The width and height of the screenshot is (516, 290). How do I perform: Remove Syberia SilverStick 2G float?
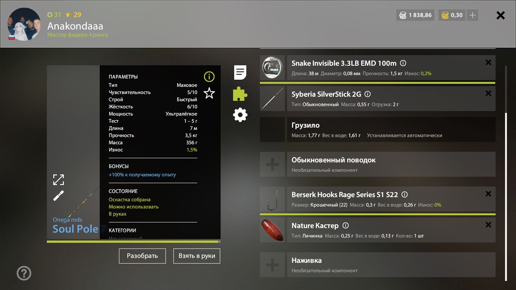(488, 93)
